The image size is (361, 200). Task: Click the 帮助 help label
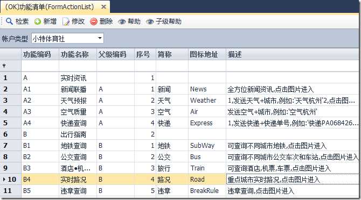pos(134,22)
